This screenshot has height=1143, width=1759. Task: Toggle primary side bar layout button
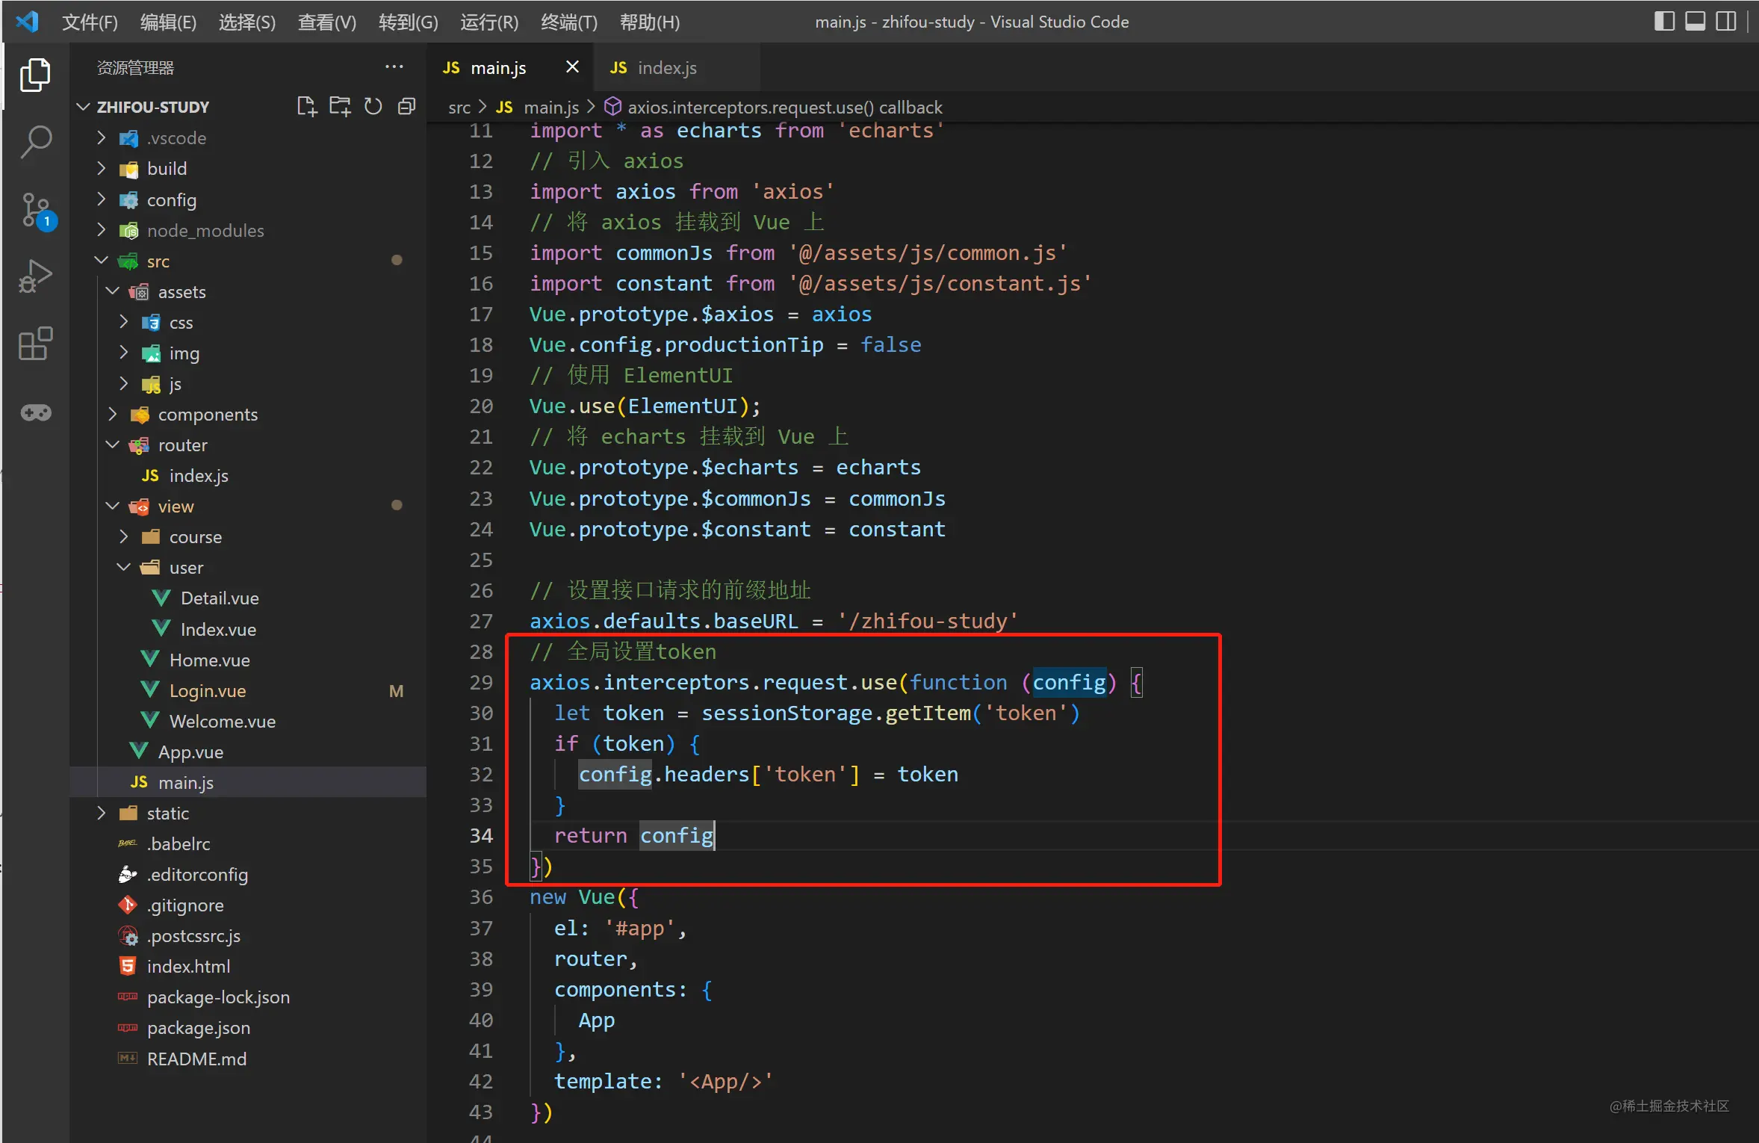coord(1664,21)
